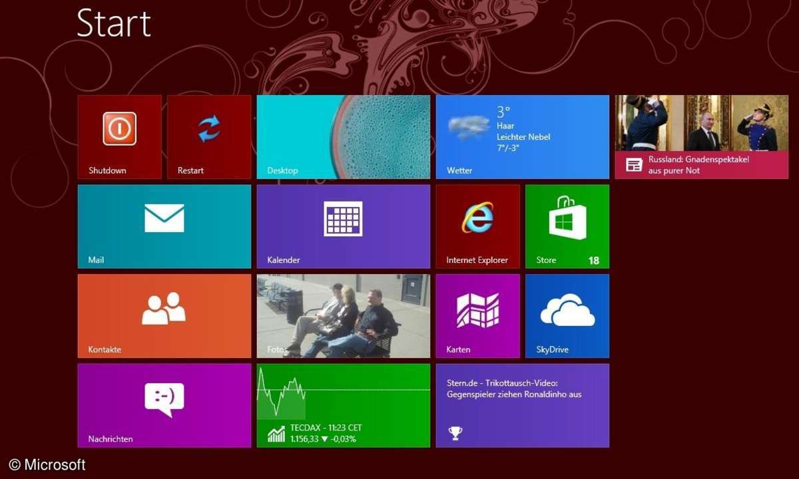Open the Mail envelope icon
This screenshot has width=799, height=479.
[164, 218]
